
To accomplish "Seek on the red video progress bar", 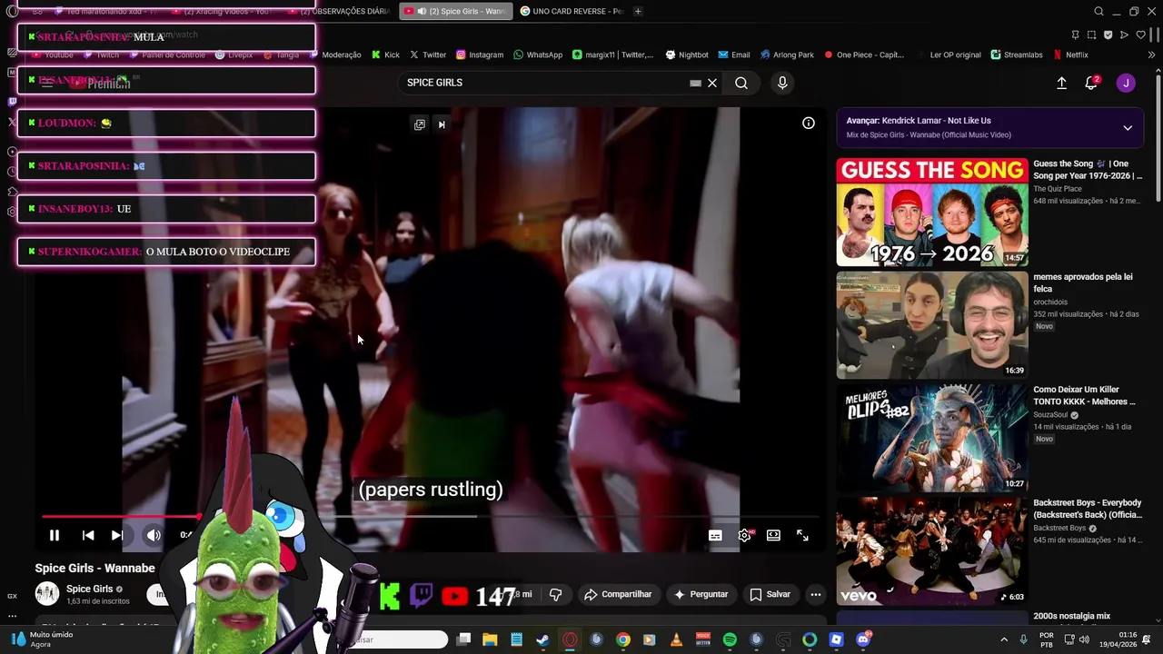I will pyautogui.click(x=431, y=516).
